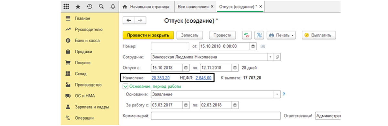The height and width of the screenshot is (126, 388).
Task: Click the Сотрудник field with Зинковская Людмила Николаевна
Action: [x=209, y=57]
